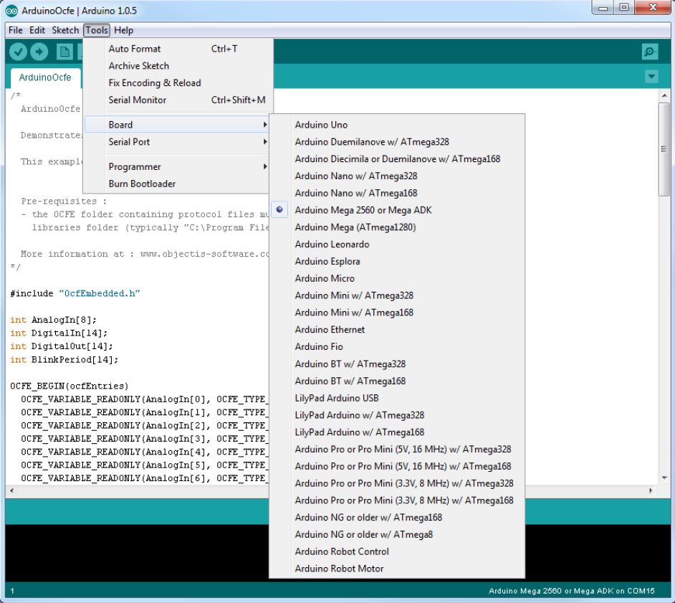Expand the Board submenu arrow
This screenshot has width=675, height=603.
[265, 125]
